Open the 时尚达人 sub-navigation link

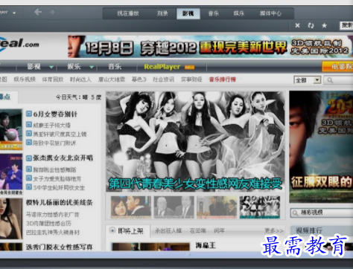click(x=80, y=80)
